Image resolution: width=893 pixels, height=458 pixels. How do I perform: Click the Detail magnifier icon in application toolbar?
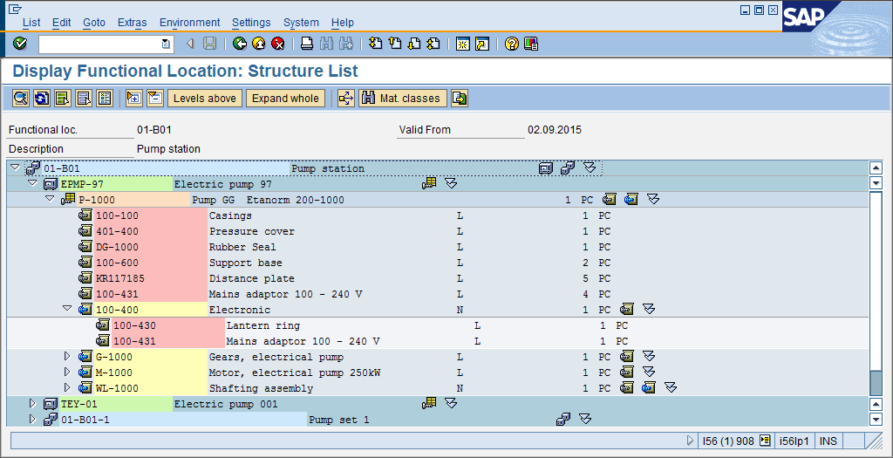pyautogui.click(x=21, y=98)
